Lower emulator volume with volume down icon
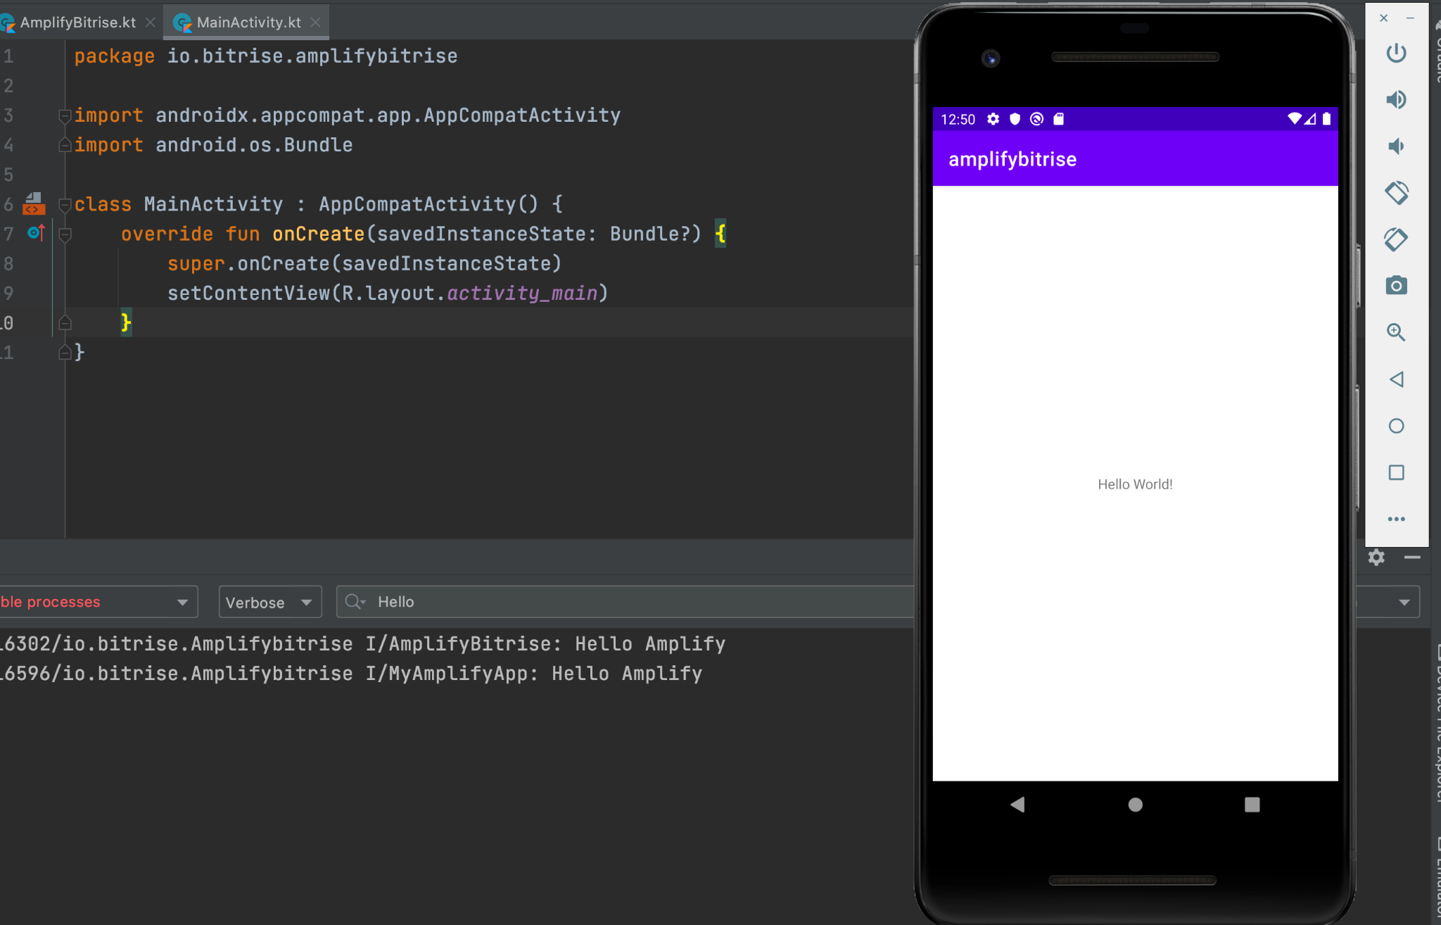The image size is (1441, 925). pyautogui.click(x=1396, y=146)
